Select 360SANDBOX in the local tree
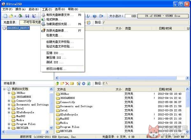The image size is (191, 140). click(24, 97)
